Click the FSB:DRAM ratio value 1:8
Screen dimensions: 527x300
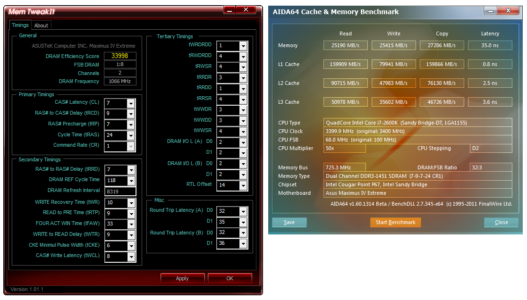coord(120,65)
